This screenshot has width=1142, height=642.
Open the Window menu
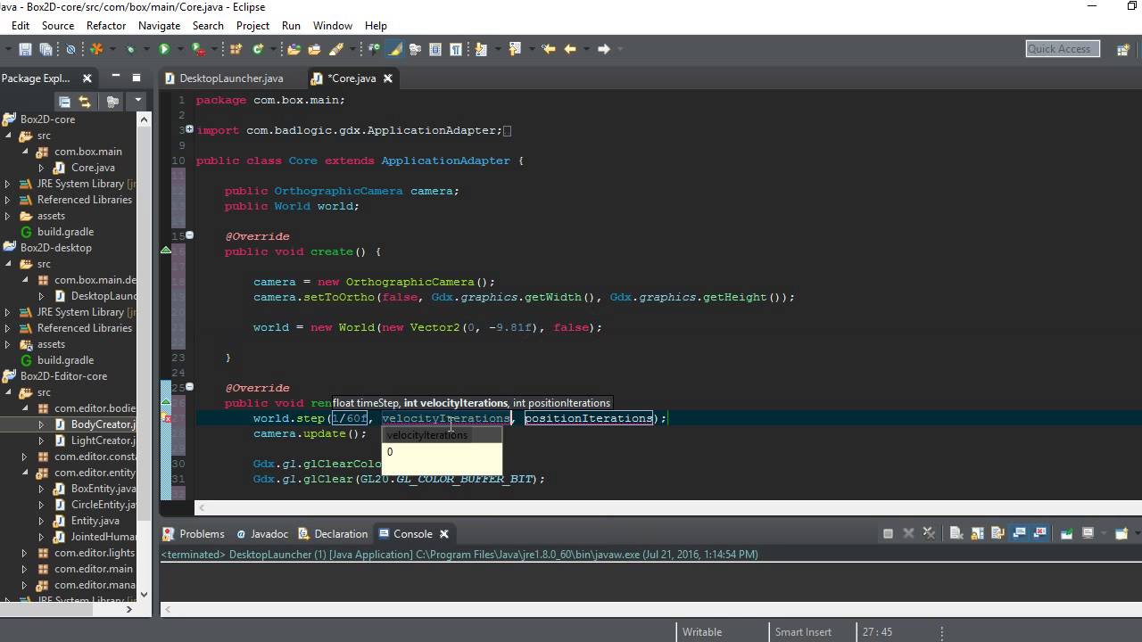point(332,26)
